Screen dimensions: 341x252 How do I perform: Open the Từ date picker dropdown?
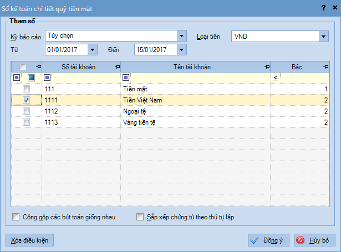point(93,50)
